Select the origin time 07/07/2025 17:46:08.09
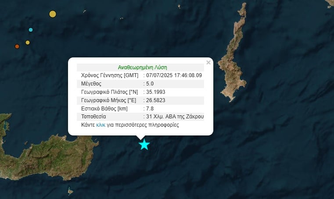The height and width of the screenshot is (199, 334). coord(174,75)
